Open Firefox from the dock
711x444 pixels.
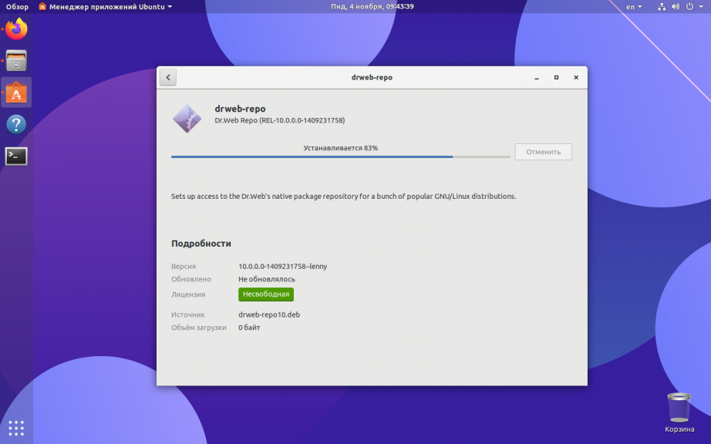click(16, 29)
